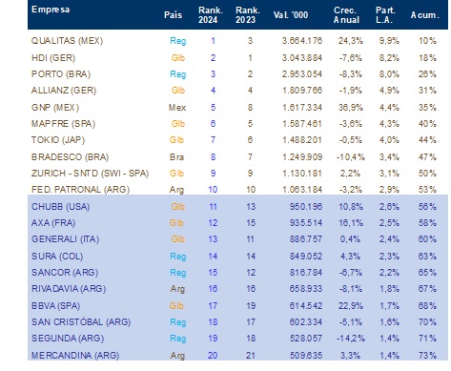Screen dimensions: 451x371
Task: Select the FED. PATRONAL (ARG) cell
Action: pos(80,190)
